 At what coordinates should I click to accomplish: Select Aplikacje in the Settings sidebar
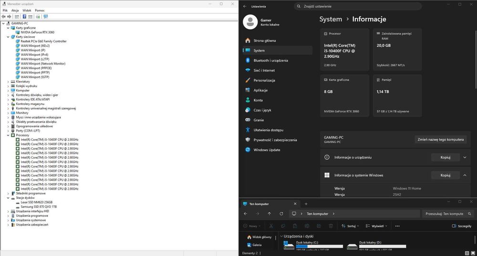[278, 90]
